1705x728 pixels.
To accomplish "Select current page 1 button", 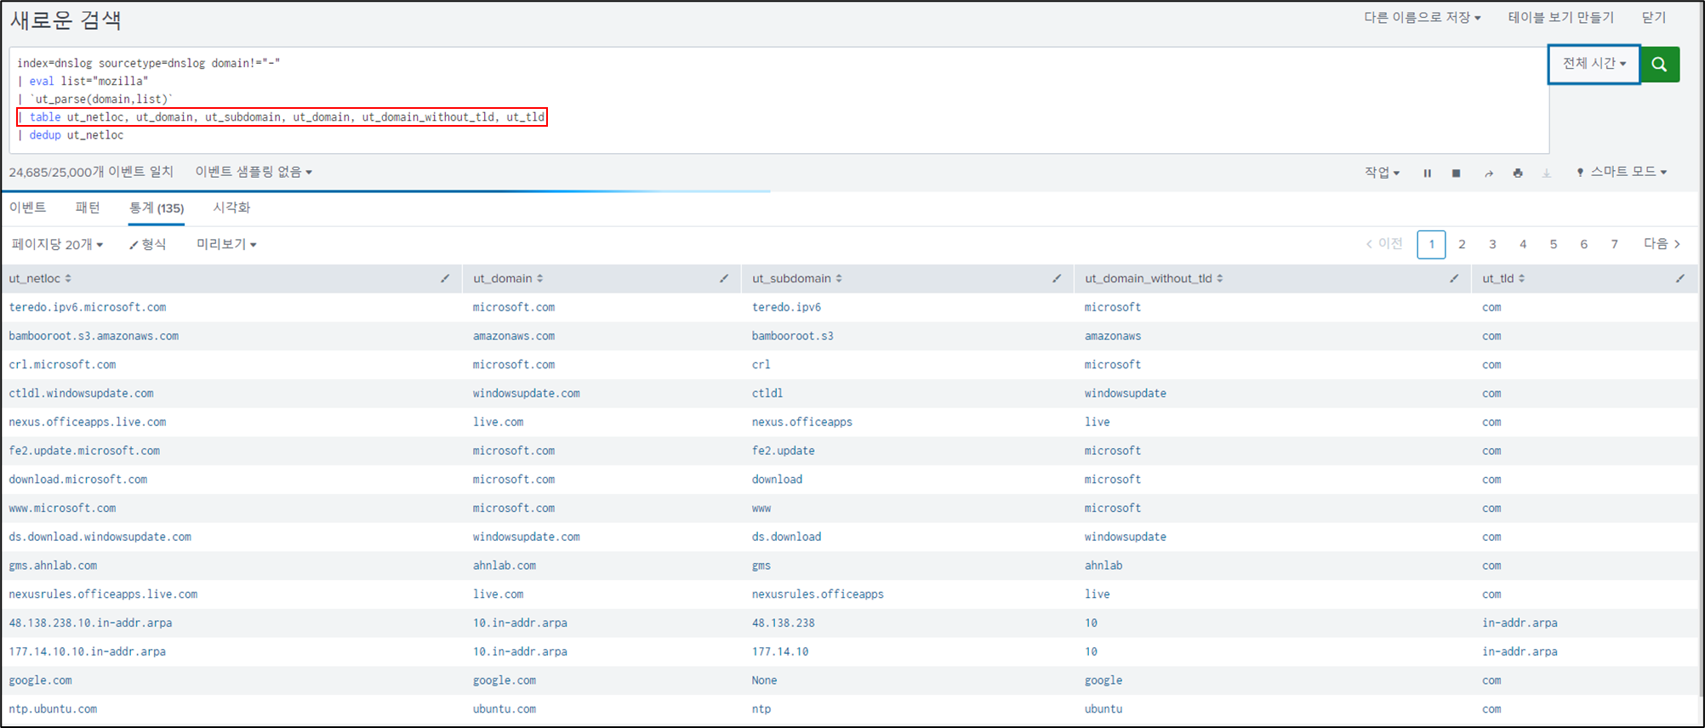I will click(1431, 244).
